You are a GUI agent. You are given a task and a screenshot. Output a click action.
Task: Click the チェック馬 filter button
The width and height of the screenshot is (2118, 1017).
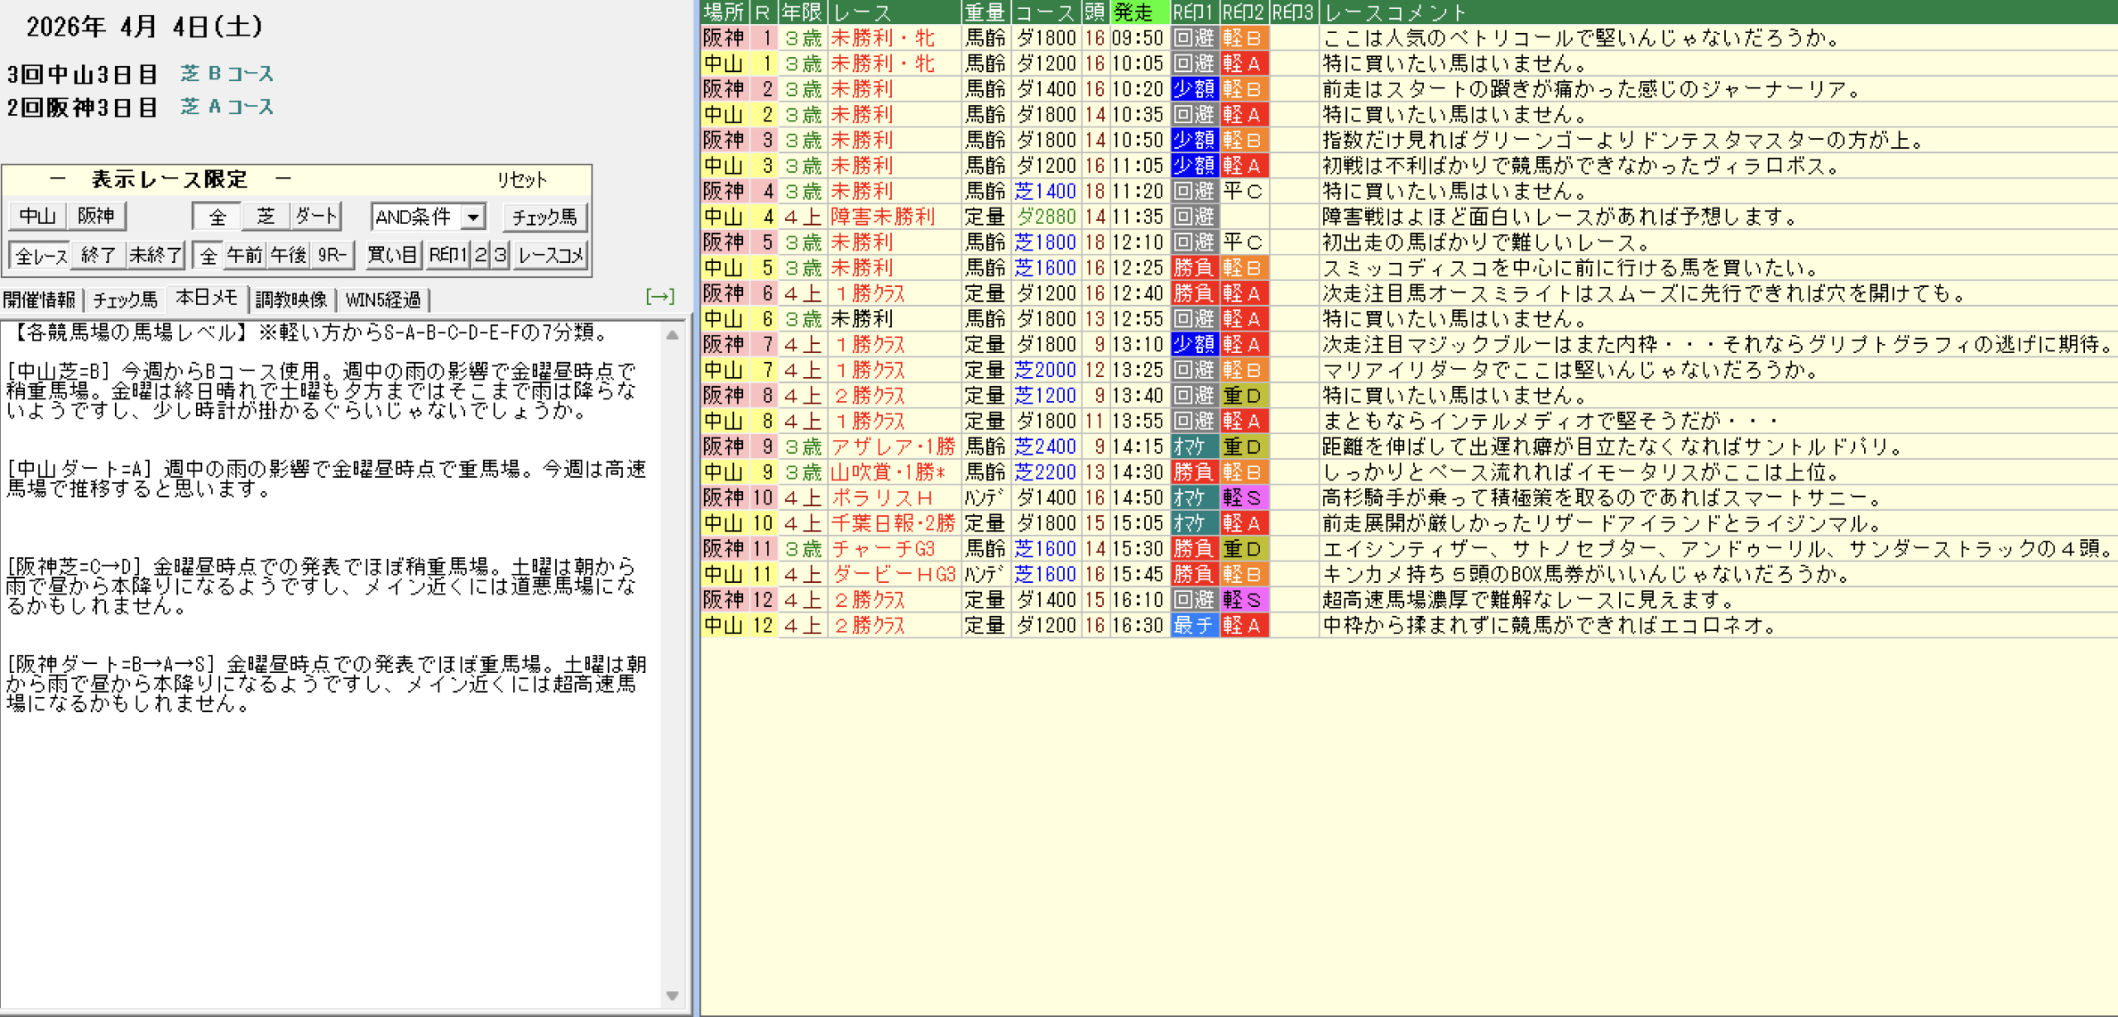point(544,217)
